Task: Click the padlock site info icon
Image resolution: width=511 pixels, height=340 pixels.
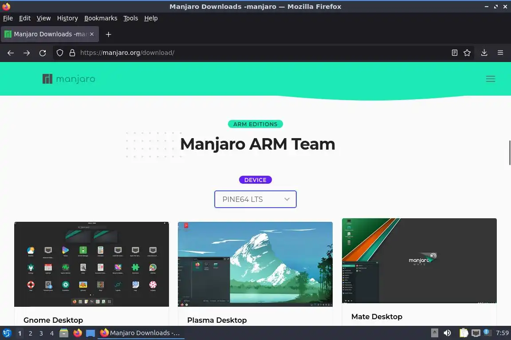Action: 72,53
